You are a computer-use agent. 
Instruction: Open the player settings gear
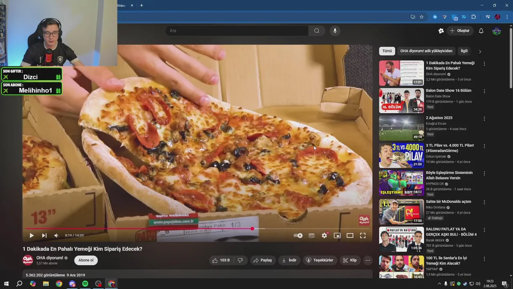pos(324,236)
